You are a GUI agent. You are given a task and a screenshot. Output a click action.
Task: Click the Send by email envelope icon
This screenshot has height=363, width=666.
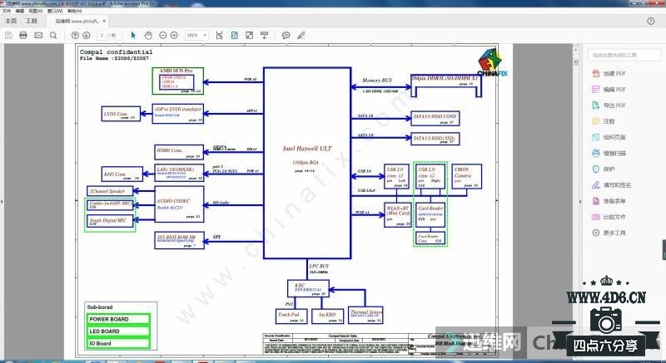38,35
